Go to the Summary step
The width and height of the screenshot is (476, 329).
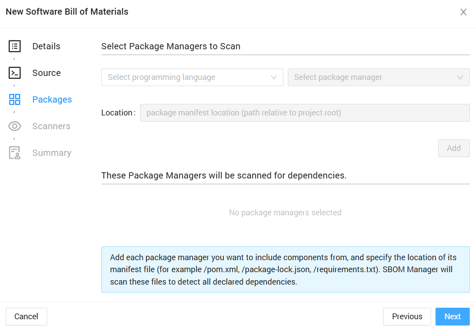point(52,152)
